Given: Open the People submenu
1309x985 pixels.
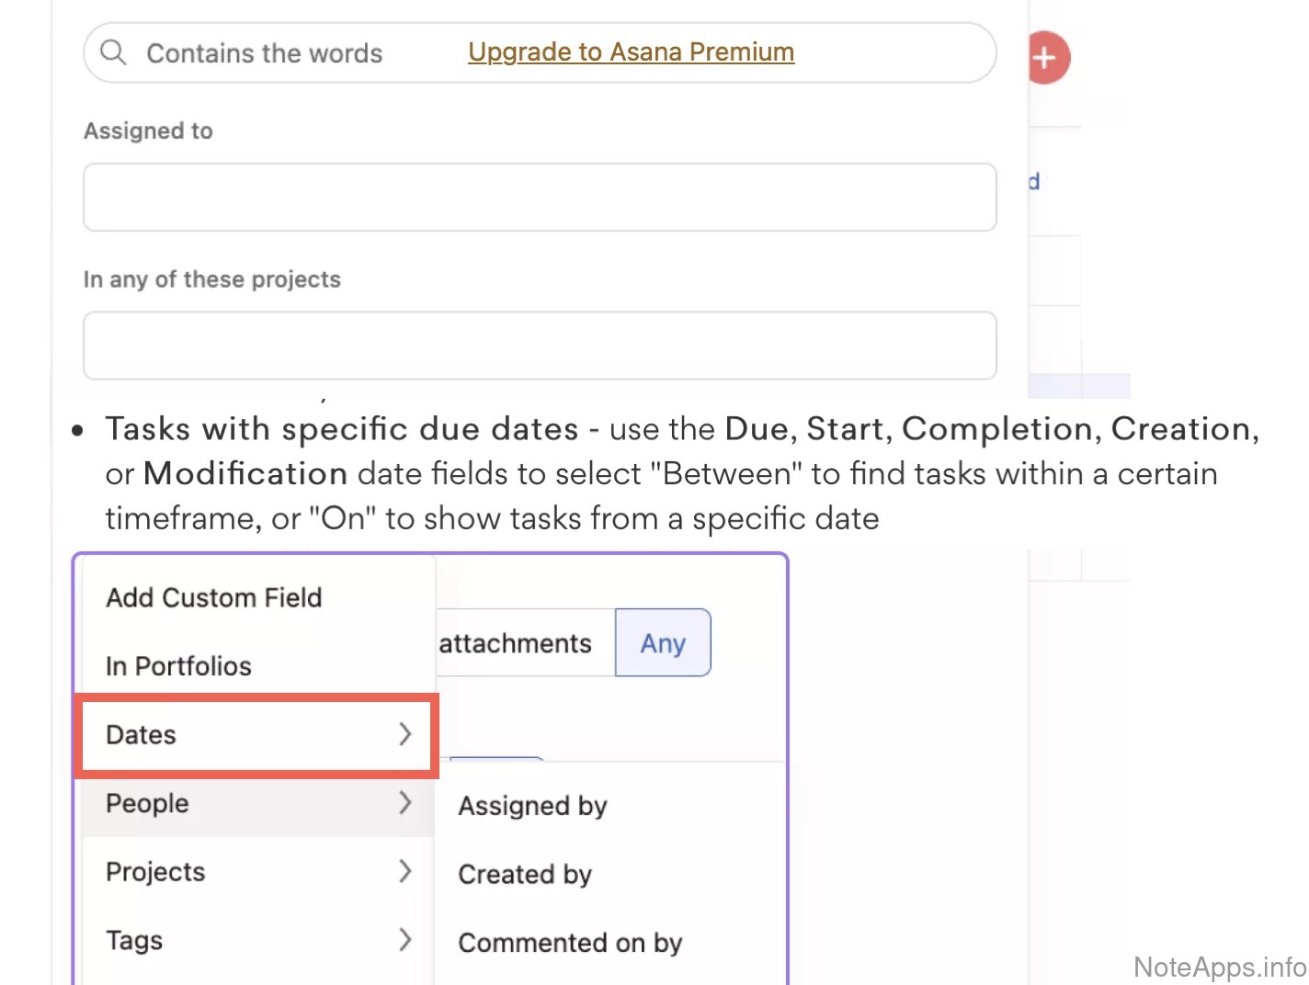Looking at the screenshot, I should 147,803.
